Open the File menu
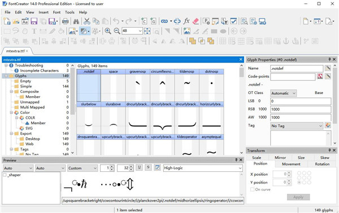 [7, 12]
